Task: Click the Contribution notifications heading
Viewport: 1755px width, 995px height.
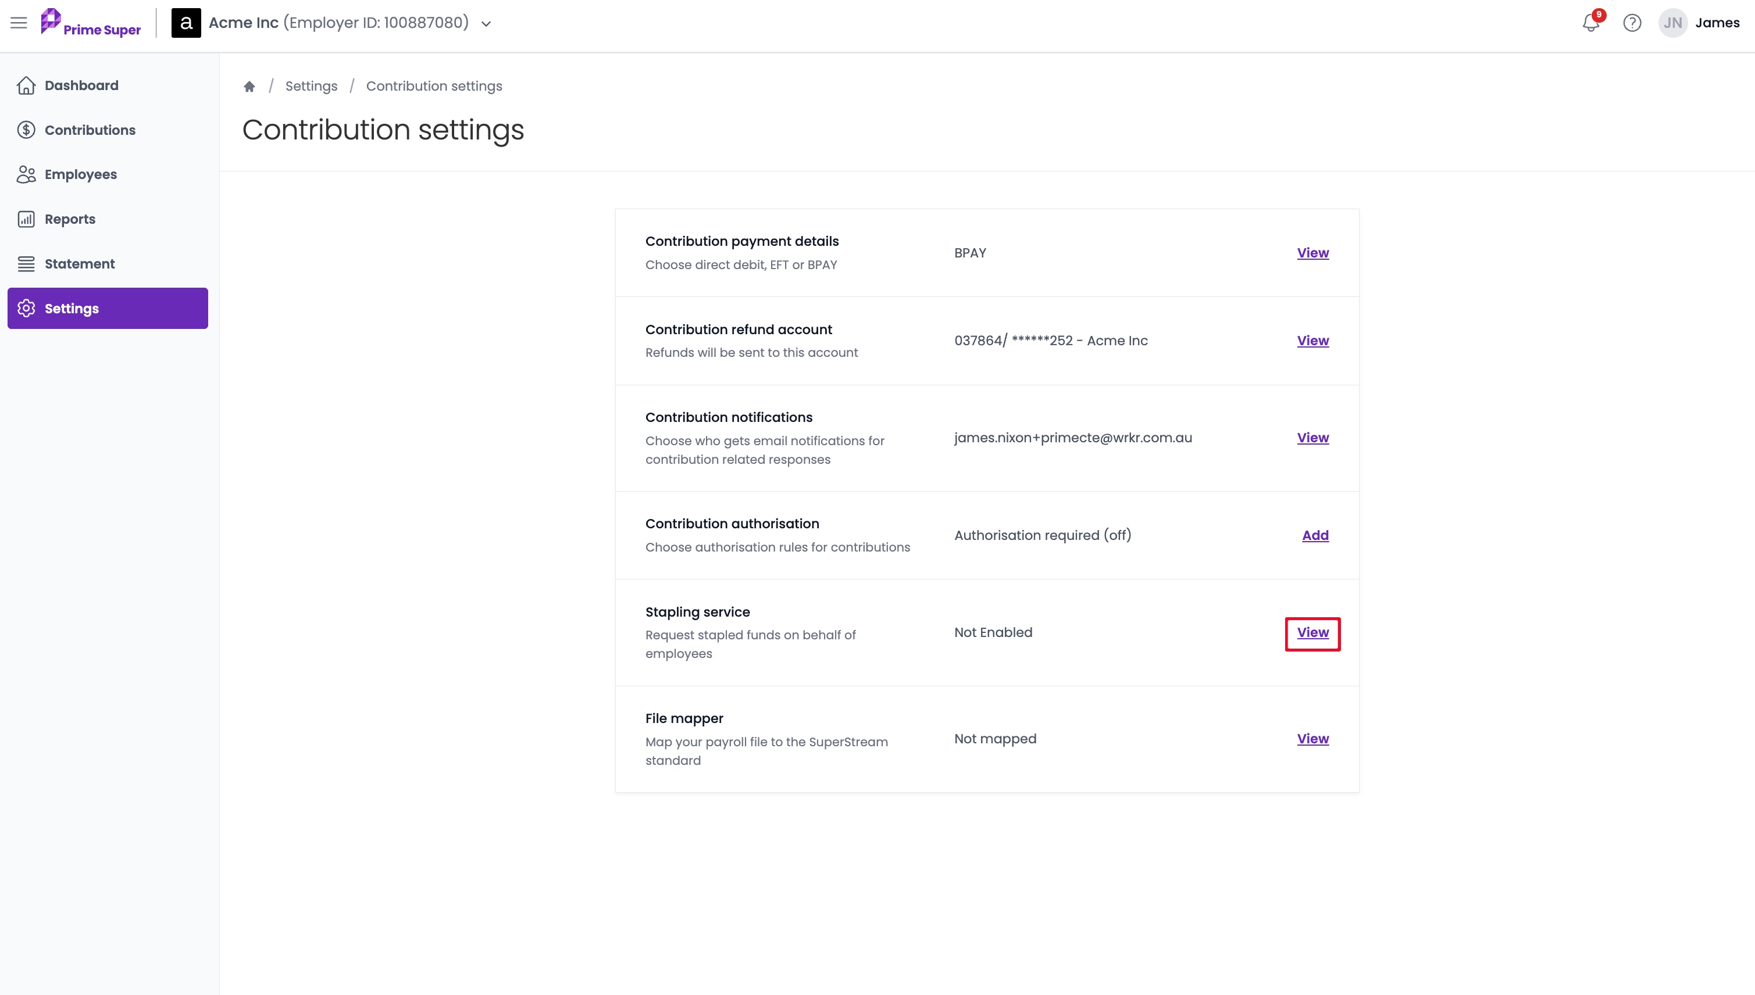Action: coord(729,417)
